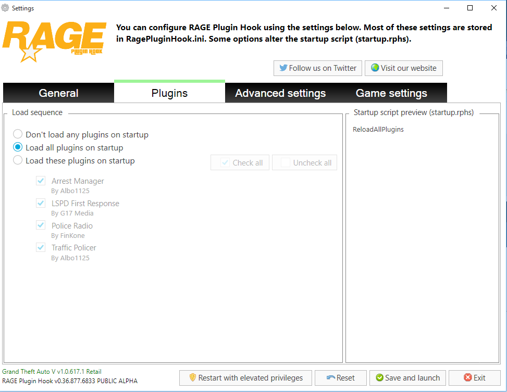The height and width of the screenshot is (392, 507).
Task: Click the RAGE Plugin Hook logo
Action: pyautogui.click(x=54, y=41)
